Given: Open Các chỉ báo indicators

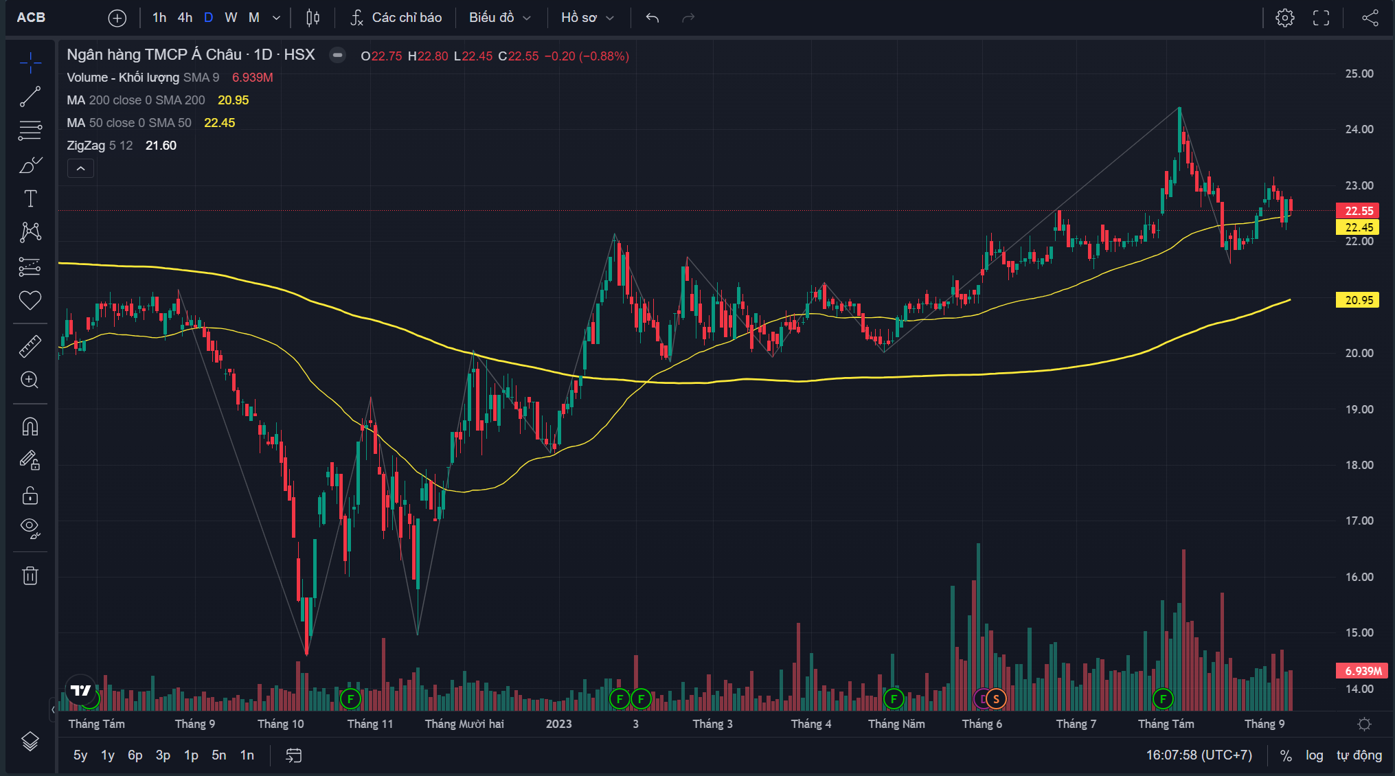Looking at the screenshot, I should tap(396, 18).
